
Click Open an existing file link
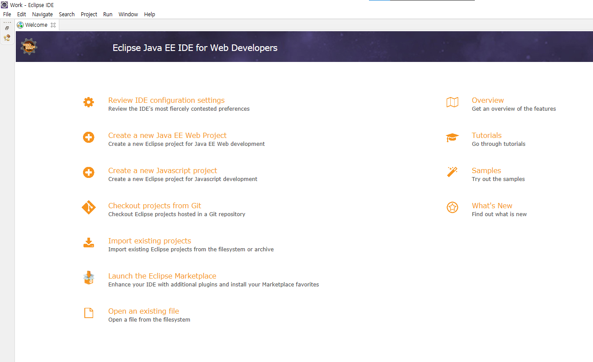(x=144, y=311)
